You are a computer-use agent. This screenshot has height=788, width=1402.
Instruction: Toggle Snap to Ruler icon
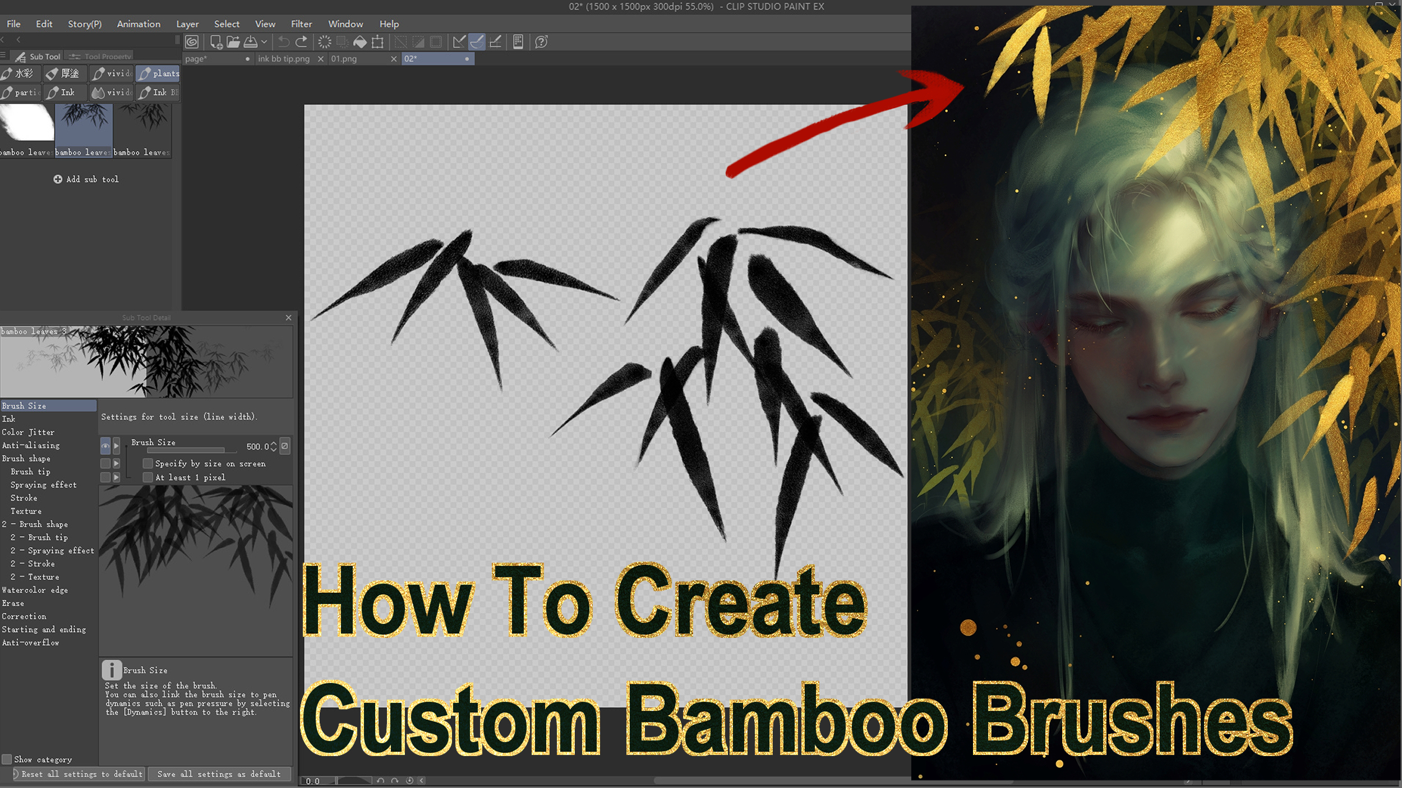click(x=459, y=42)
